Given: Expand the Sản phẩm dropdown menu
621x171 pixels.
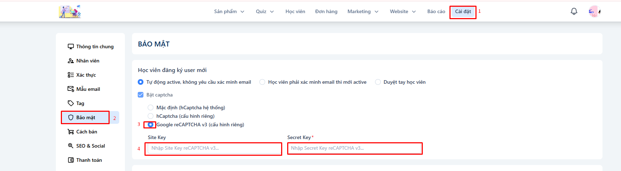Looking at the screenshot, I should [229, 11].
